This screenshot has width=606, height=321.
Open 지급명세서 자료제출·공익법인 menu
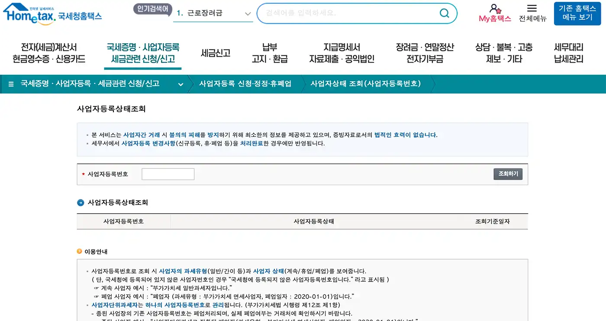point(342,53)
